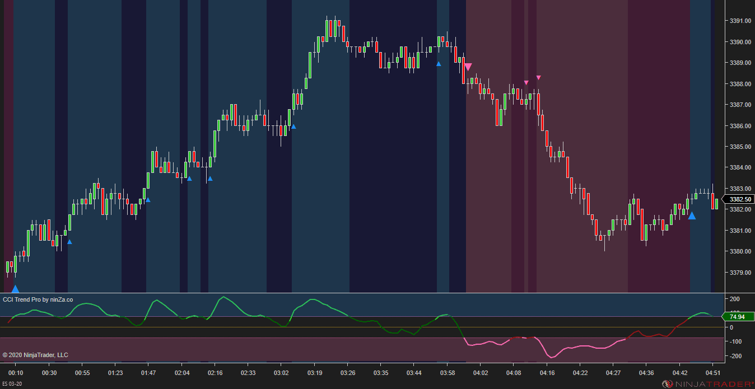Select the higher small pink triangle before 04:16
The width and height of the screenshot is (755, 389).
tap(538, 77)
